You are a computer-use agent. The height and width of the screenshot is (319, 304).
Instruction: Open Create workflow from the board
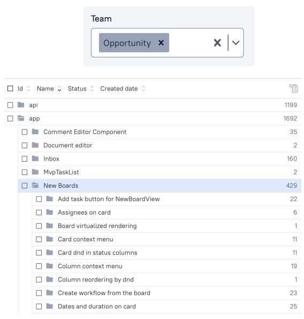point(104,293)
